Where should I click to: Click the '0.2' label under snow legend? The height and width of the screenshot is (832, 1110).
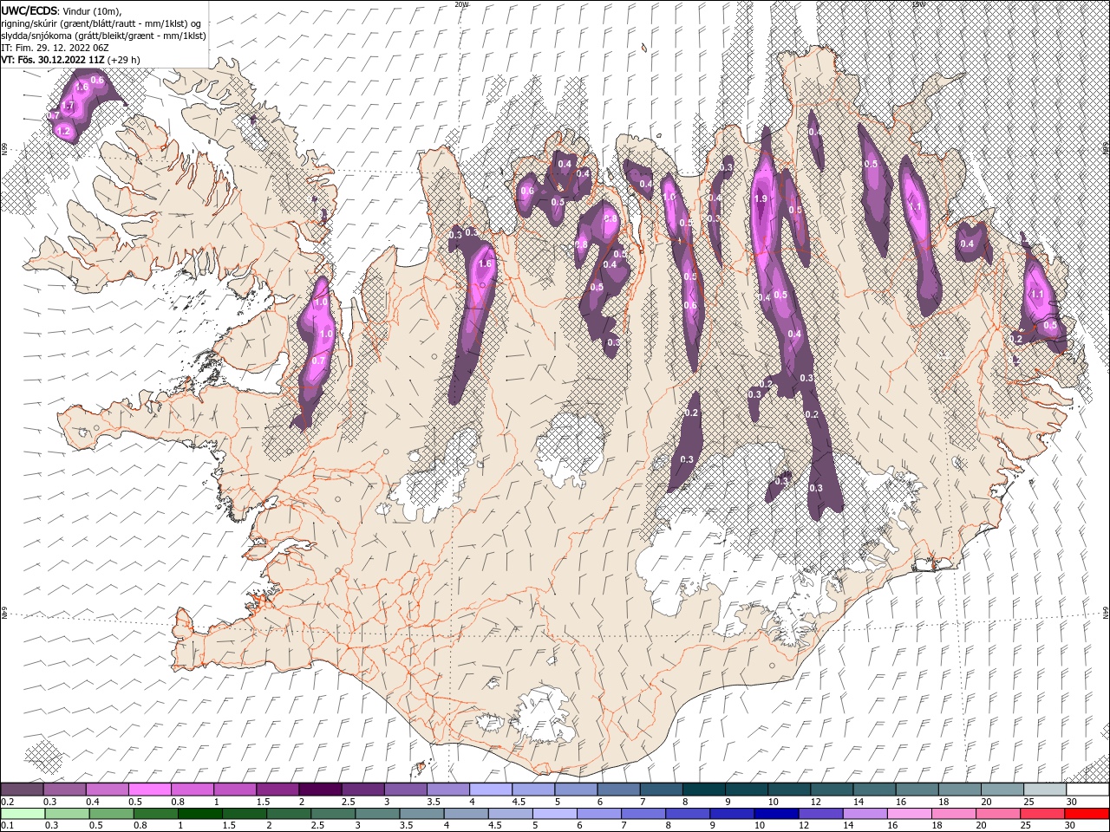[8, 803]
